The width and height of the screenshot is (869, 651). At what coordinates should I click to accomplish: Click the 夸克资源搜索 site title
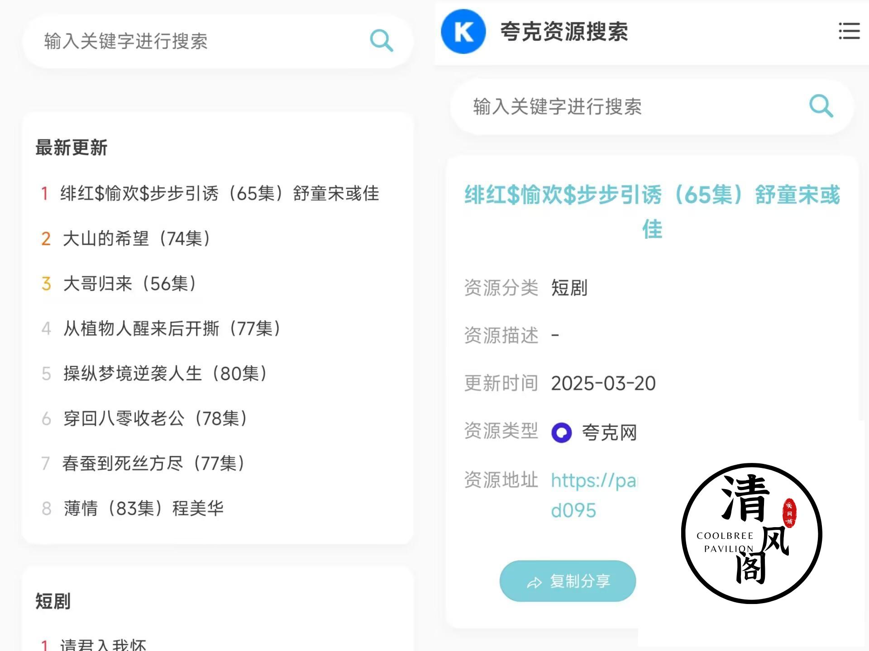(x=564, y=32)
